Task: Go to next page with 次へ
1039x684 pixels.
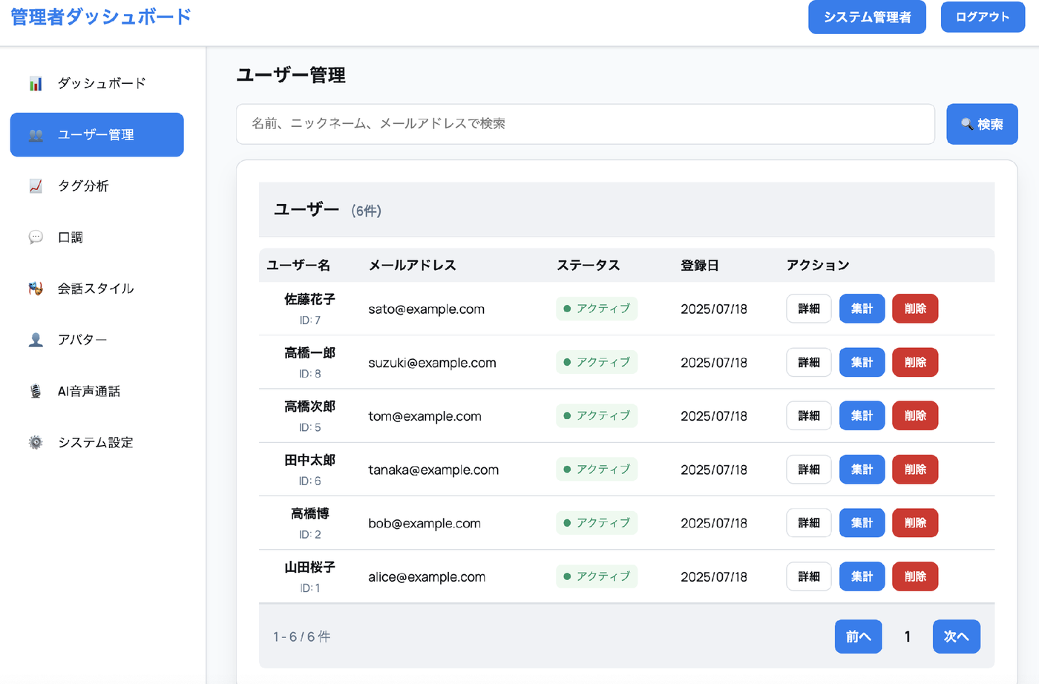Action: [956, 637]
